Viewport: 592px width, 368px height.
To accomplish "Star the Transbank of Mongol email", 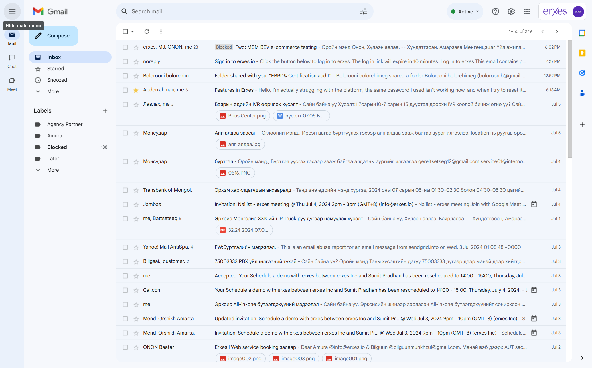I will click(x=136, y=190).
